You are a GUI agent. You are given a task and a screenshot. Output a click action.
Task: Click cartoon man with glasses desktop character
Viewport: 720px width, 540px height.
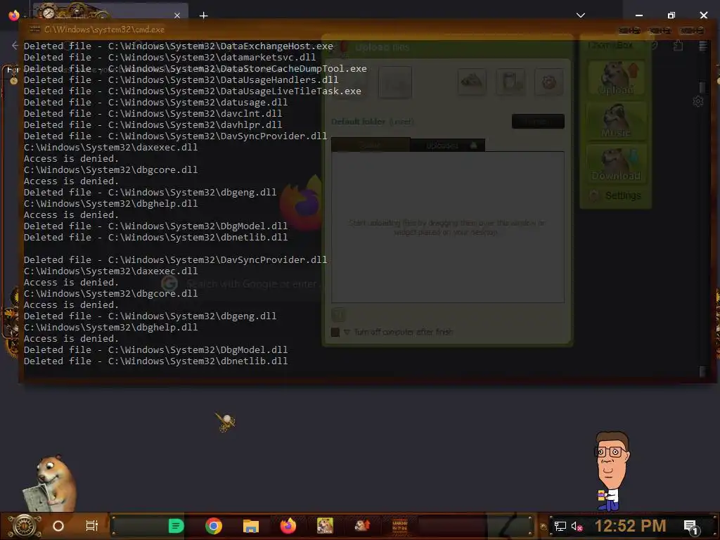coord(611,471)
